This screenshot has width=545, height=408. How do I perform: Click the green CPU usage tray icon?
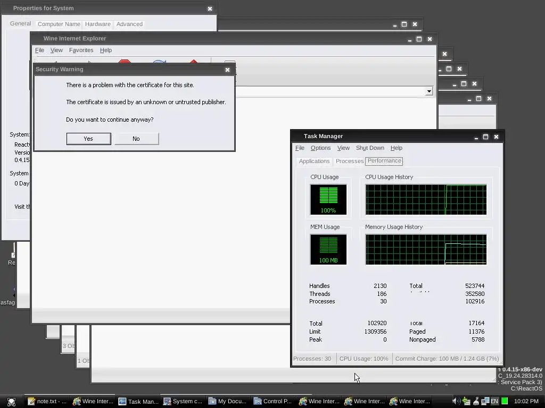pyautogui.click(x=505, y=402)
